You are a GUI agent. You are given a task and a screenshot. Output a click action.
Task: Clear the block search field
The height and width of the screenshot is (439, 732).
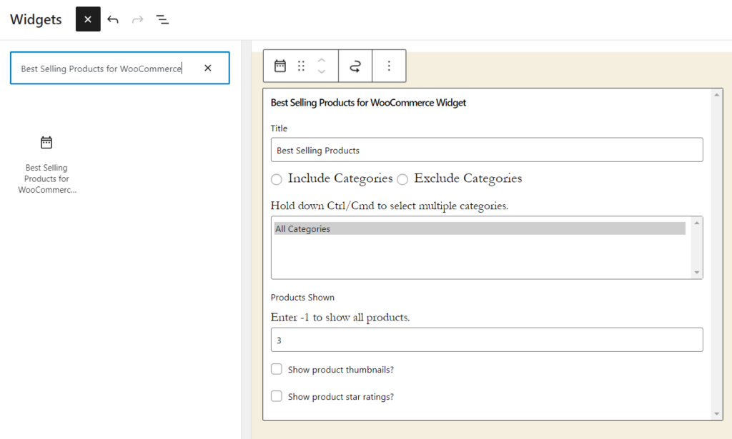pos(208,68)
